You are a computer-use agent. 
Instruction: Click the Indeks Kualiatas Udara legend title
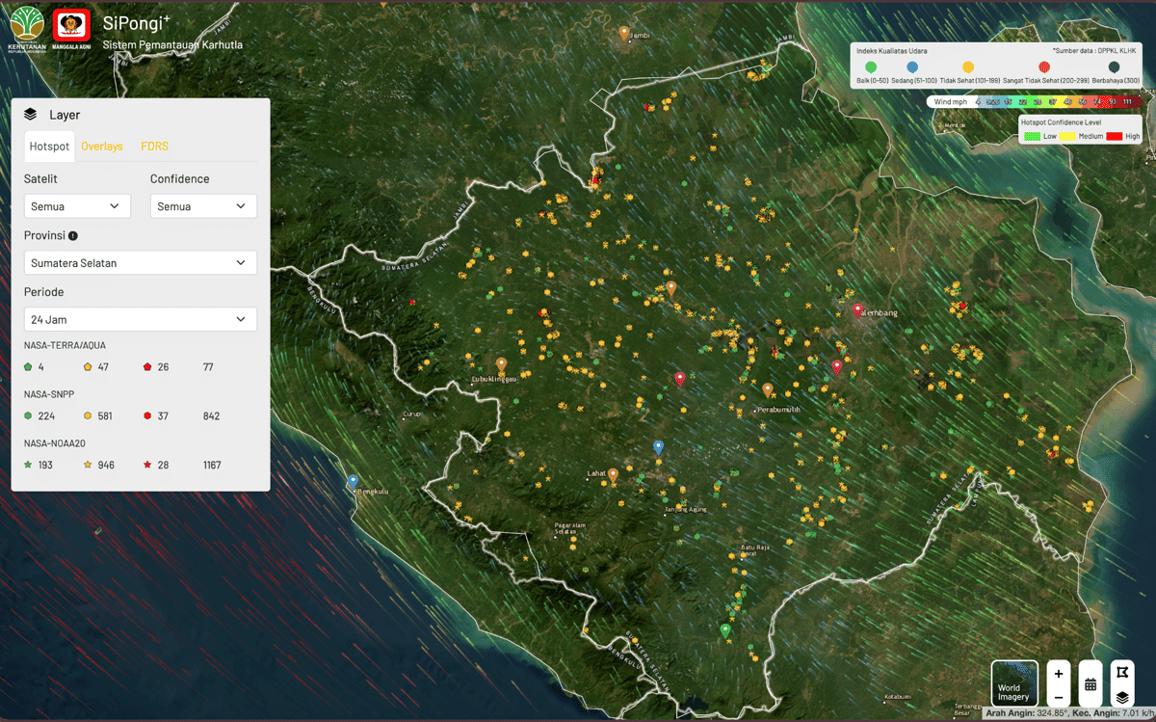coord(891,50)
